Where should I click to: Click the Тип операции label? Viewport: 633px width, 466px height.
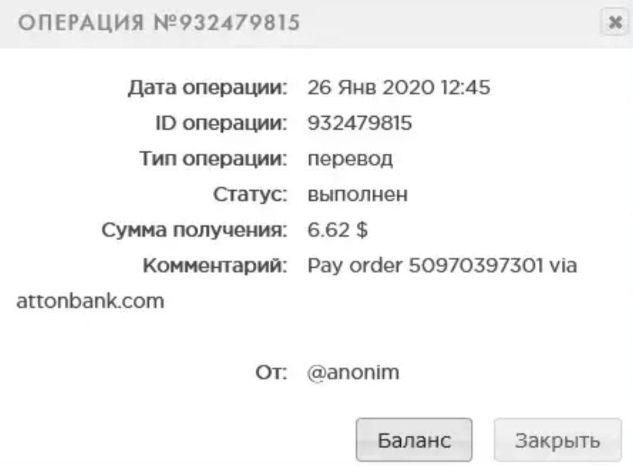[213, 159]
